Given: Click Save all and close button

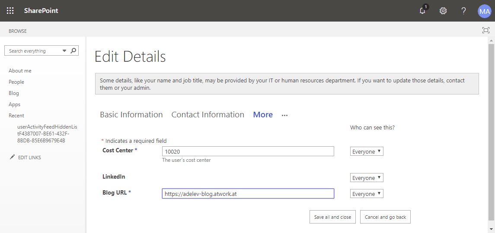Looking at the screenshot, I should click(332, 217).
